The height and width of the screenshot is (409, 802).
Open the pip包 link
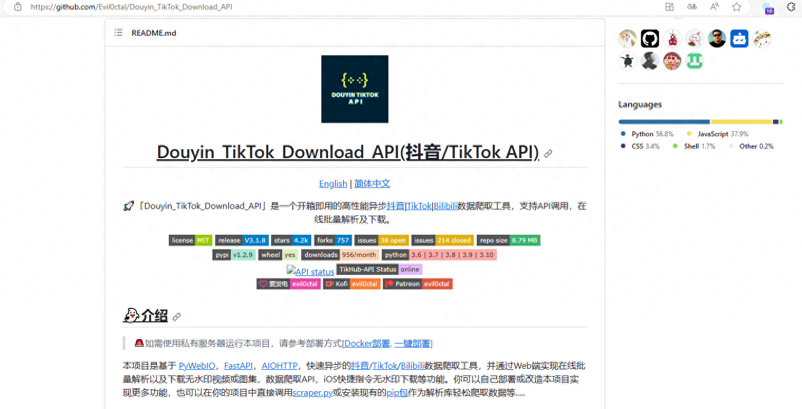click(x=397, y=393)
